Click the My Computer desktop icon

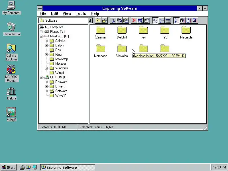click(11, 8)
